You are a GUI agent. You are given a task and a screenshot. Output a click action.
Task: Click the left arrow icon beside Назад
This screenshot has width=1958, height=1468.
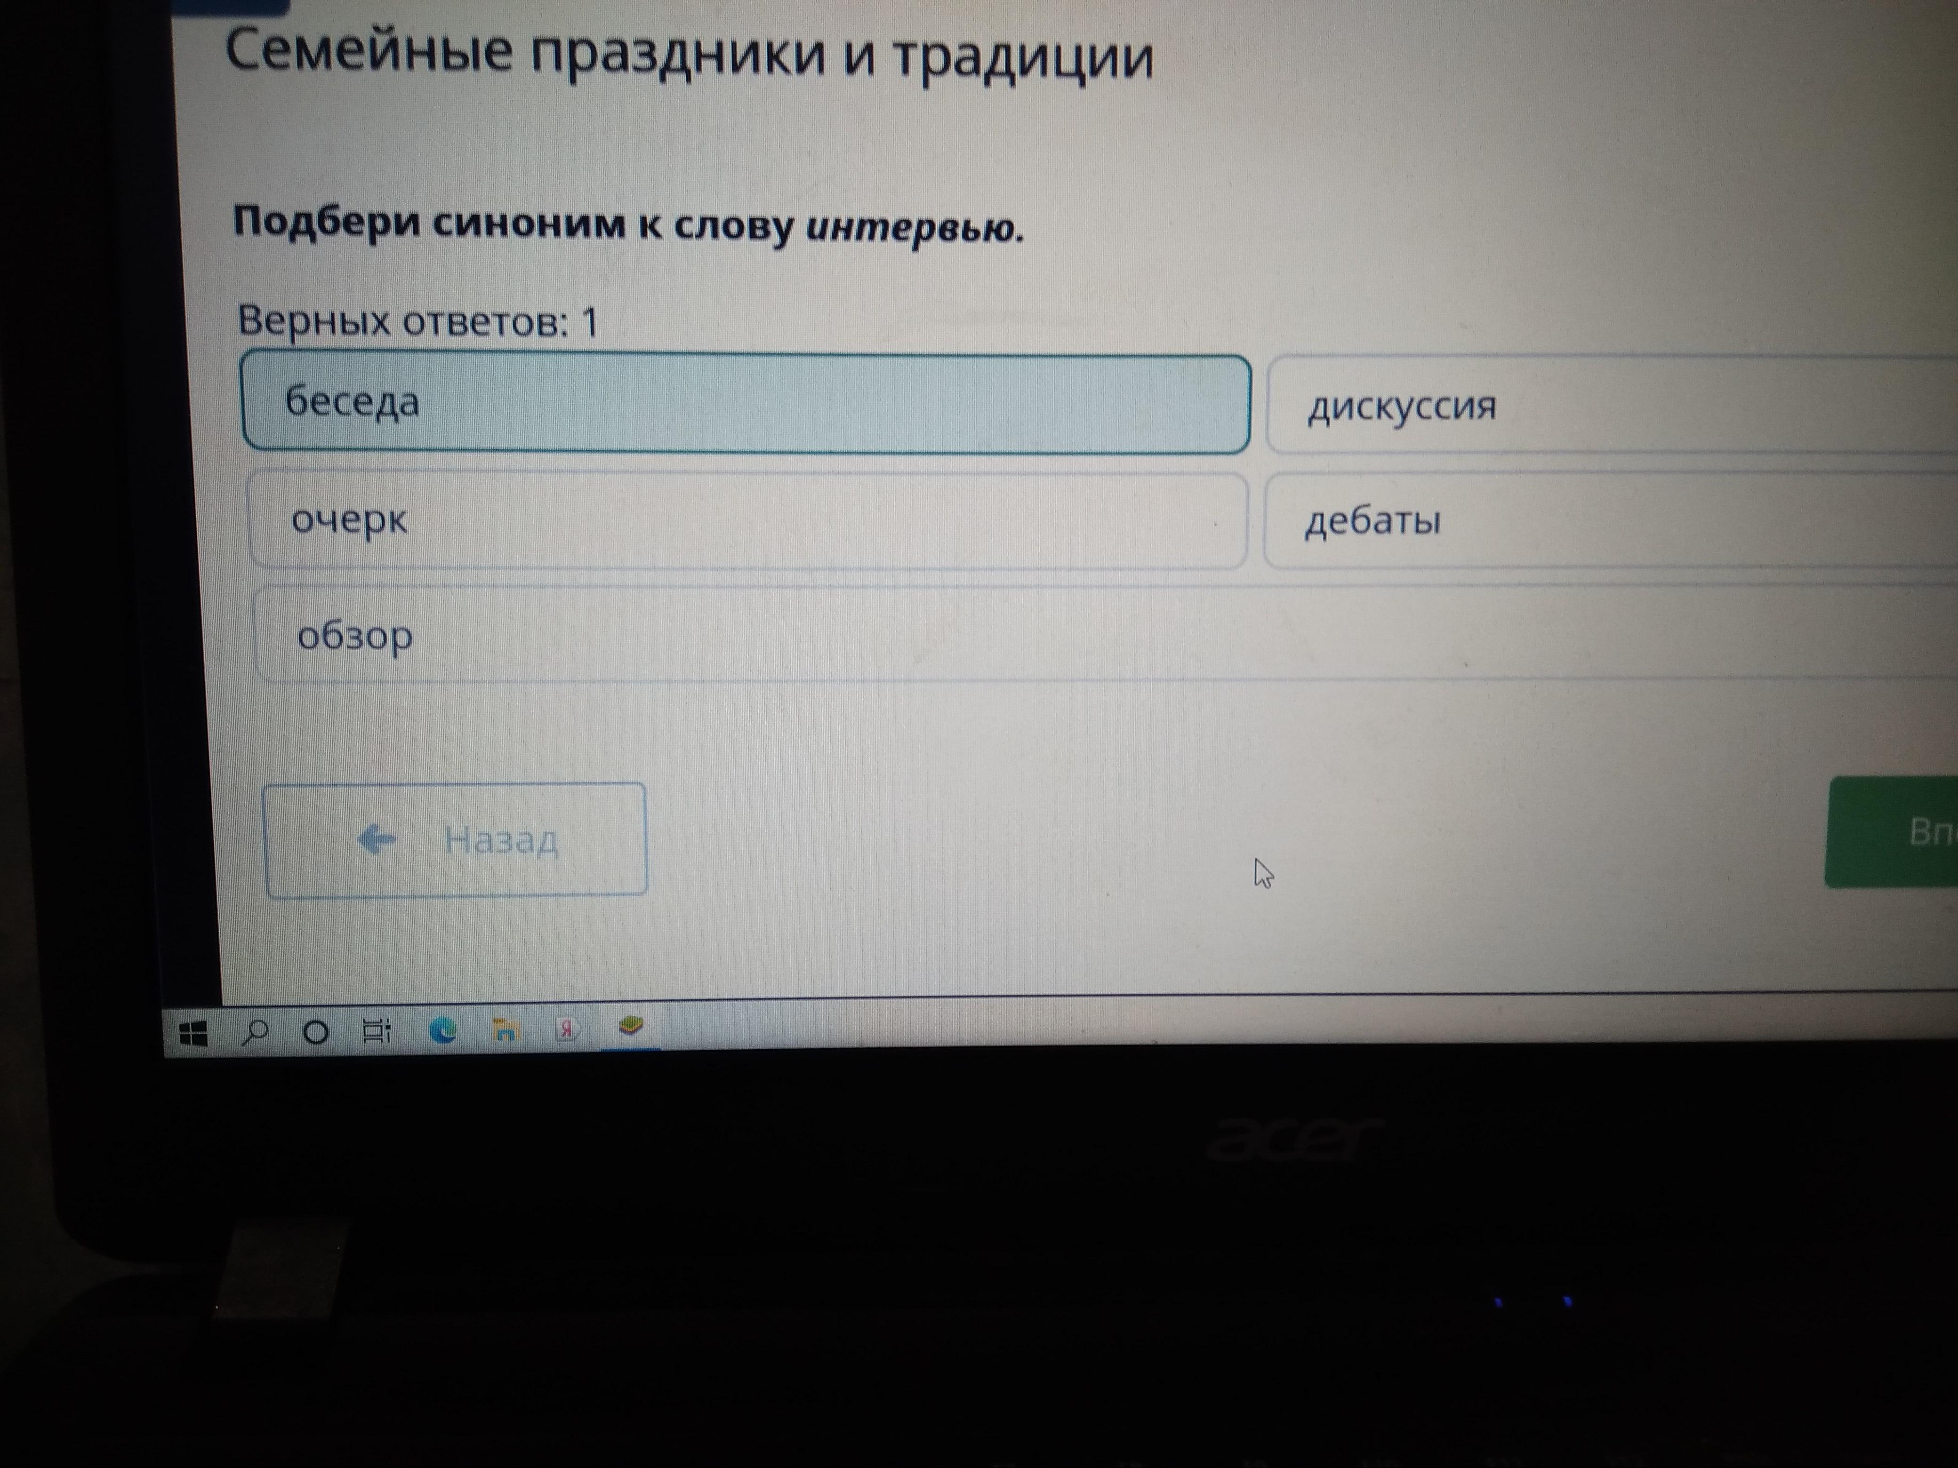(x=376, y=838)
